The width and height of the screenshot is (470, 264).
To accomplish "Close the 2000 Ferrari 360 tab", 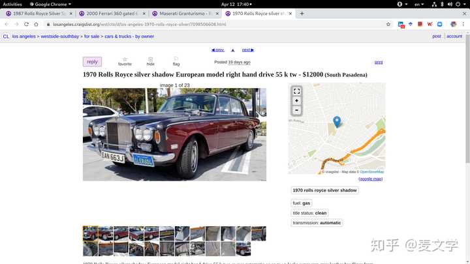I will (x=144, y=14).
